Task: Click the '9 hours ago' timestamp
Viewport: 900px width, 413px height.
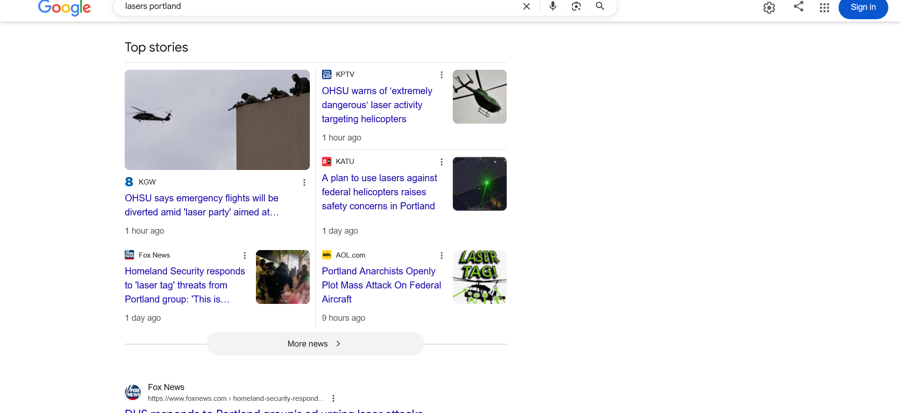Action: [x=344, y=318]
